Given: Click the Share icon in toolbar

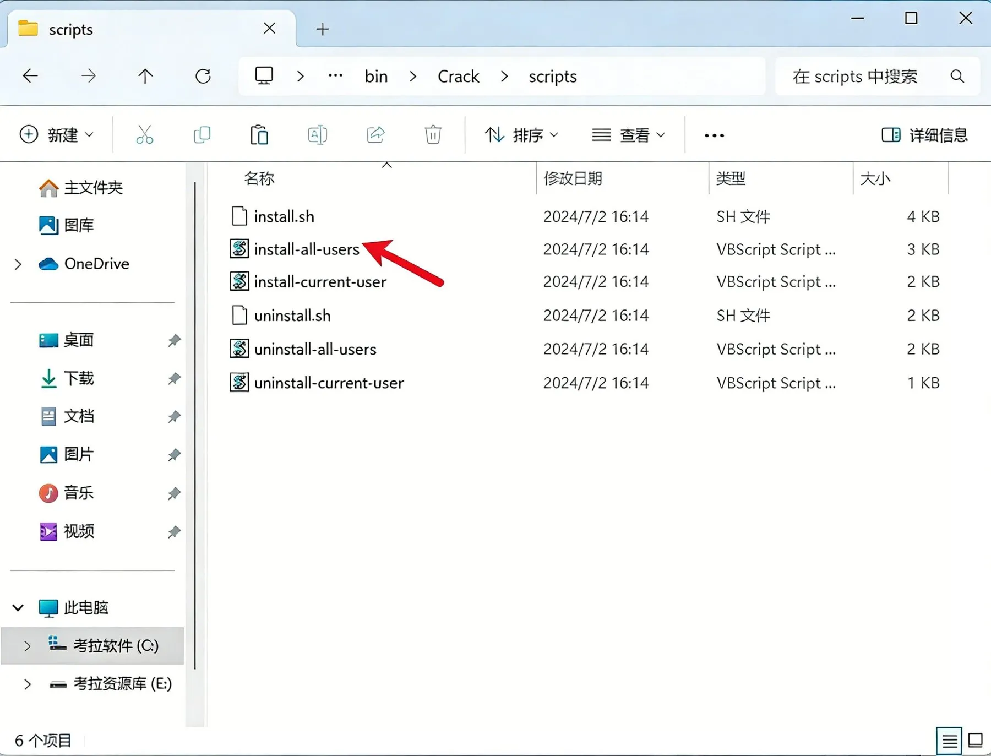Looking at the screenshot, I should (x=375, y=134).
